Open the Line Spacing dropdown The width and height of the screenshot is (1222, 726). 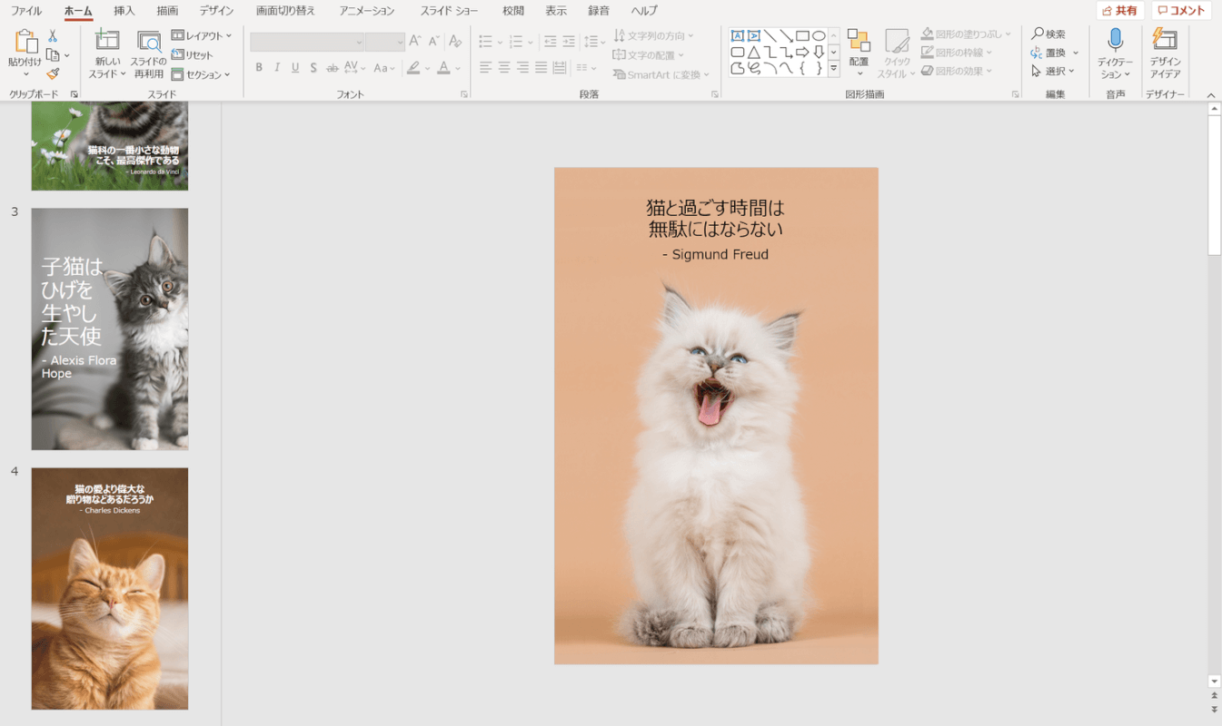(x=594, y=41)
